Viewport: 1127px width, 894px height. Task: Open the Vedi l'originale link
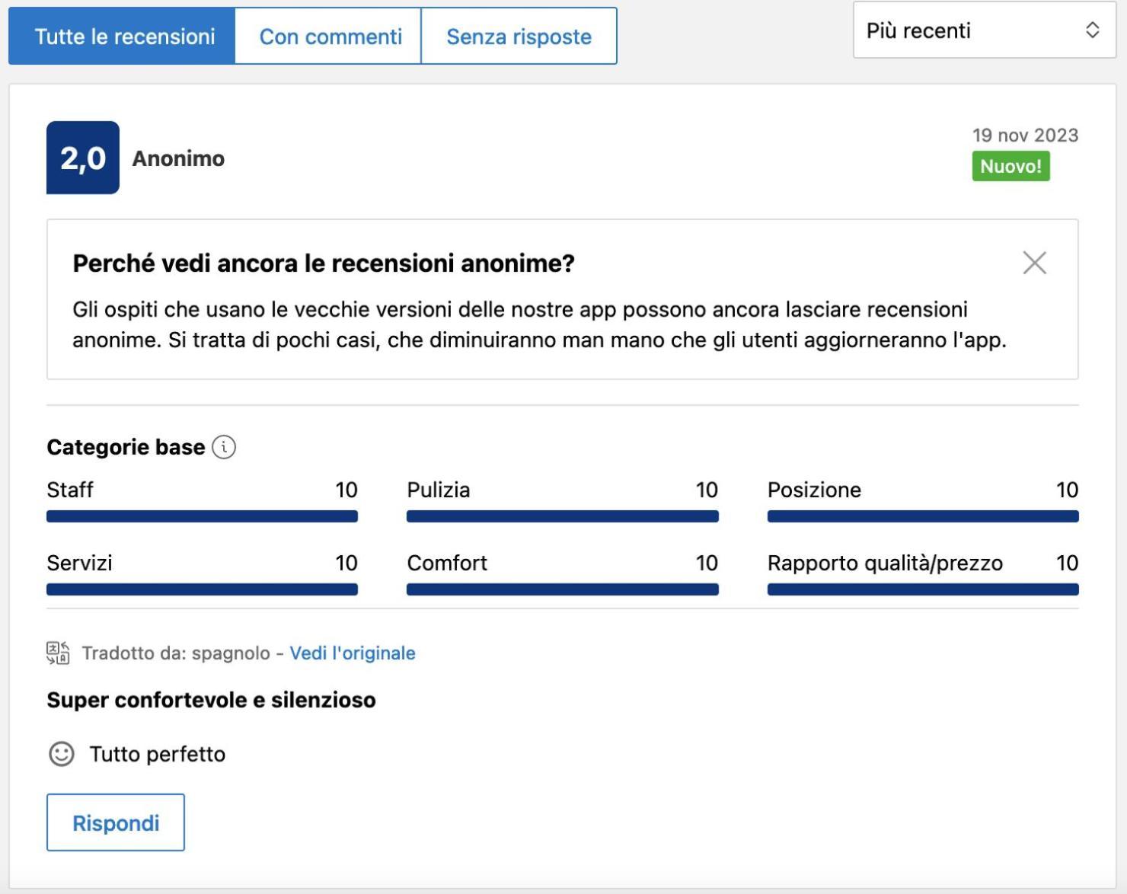click(353, 653)
